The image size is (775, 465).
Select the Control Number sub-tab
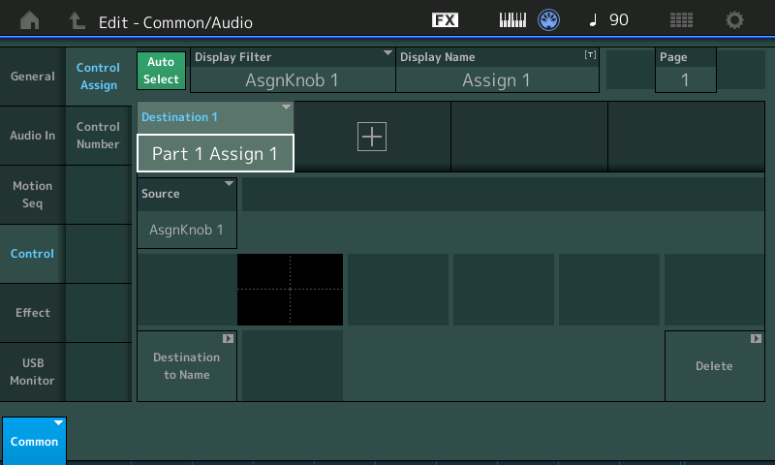98,136
